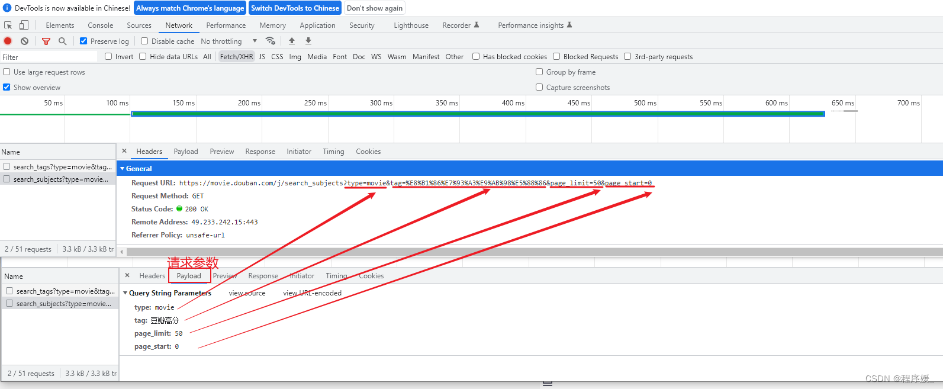This screenshot has height=389, width=943.
Task: Open the Sources panel
Action: point(139,25)
